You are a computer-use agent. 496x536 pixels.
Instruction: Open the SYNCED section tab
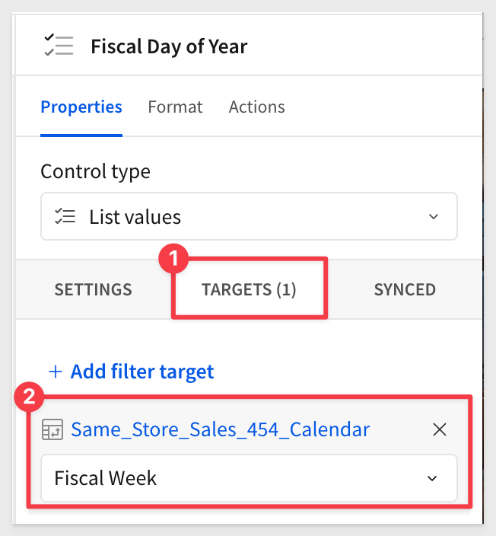(x=405, y=289)
